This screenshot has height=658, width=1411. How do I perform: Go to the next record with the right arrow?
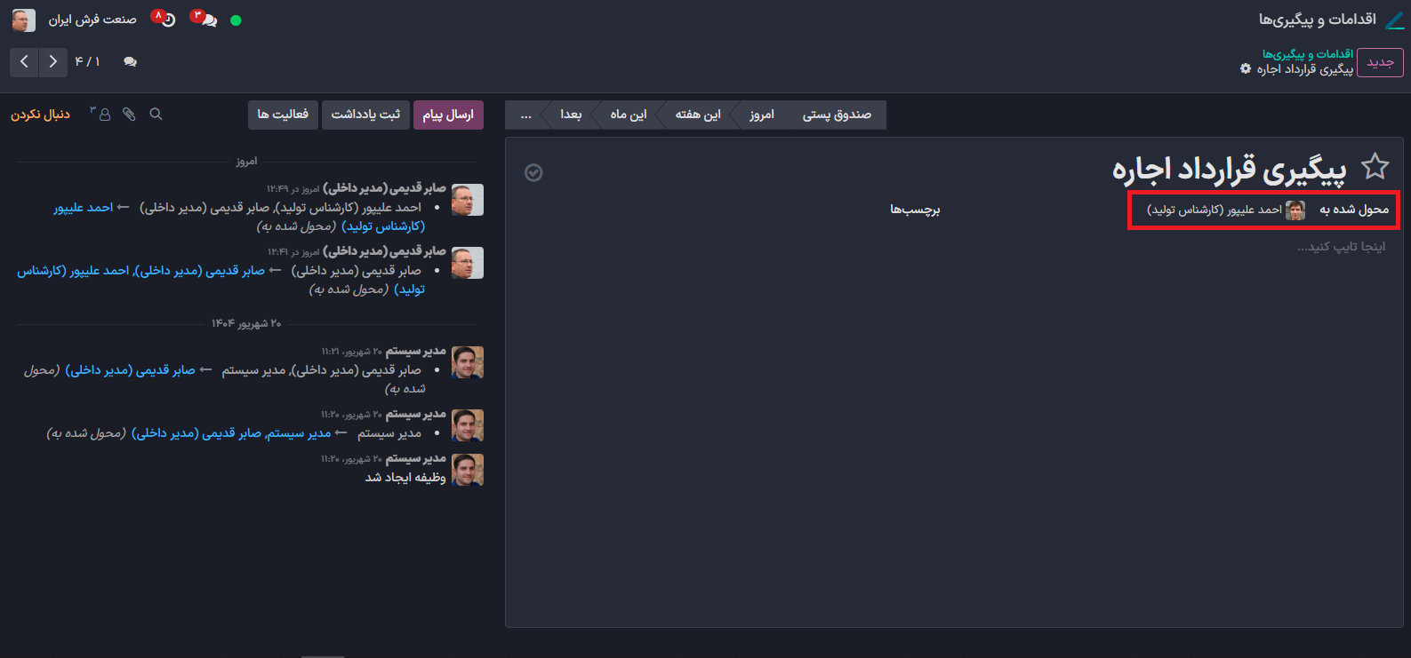coord(53,62)
